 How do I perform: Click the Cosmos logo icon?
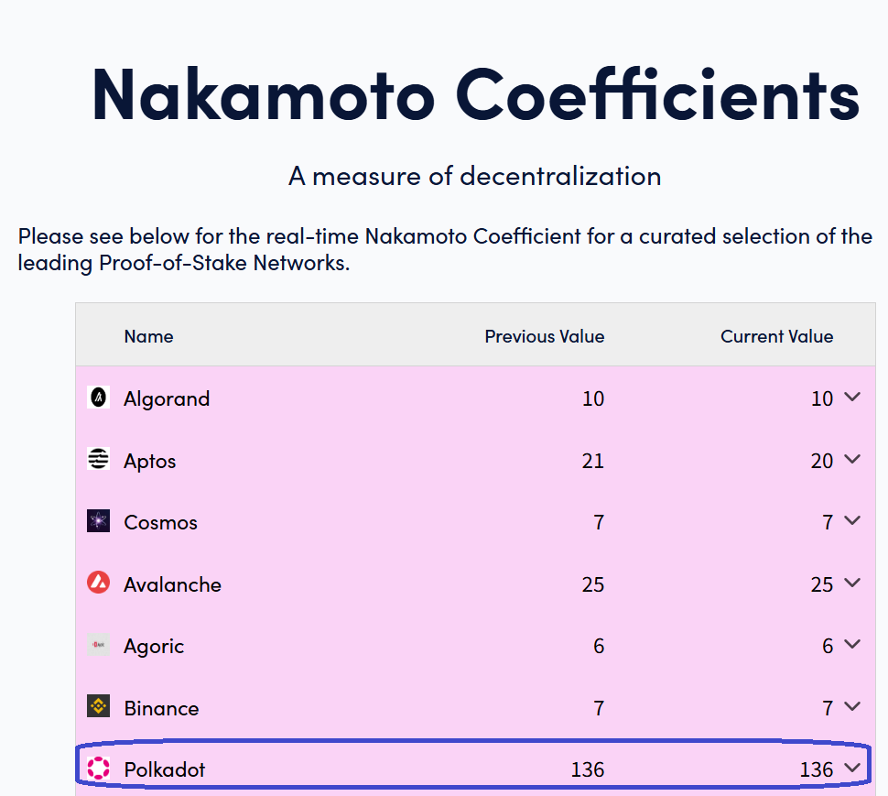[x=98, y=522]
